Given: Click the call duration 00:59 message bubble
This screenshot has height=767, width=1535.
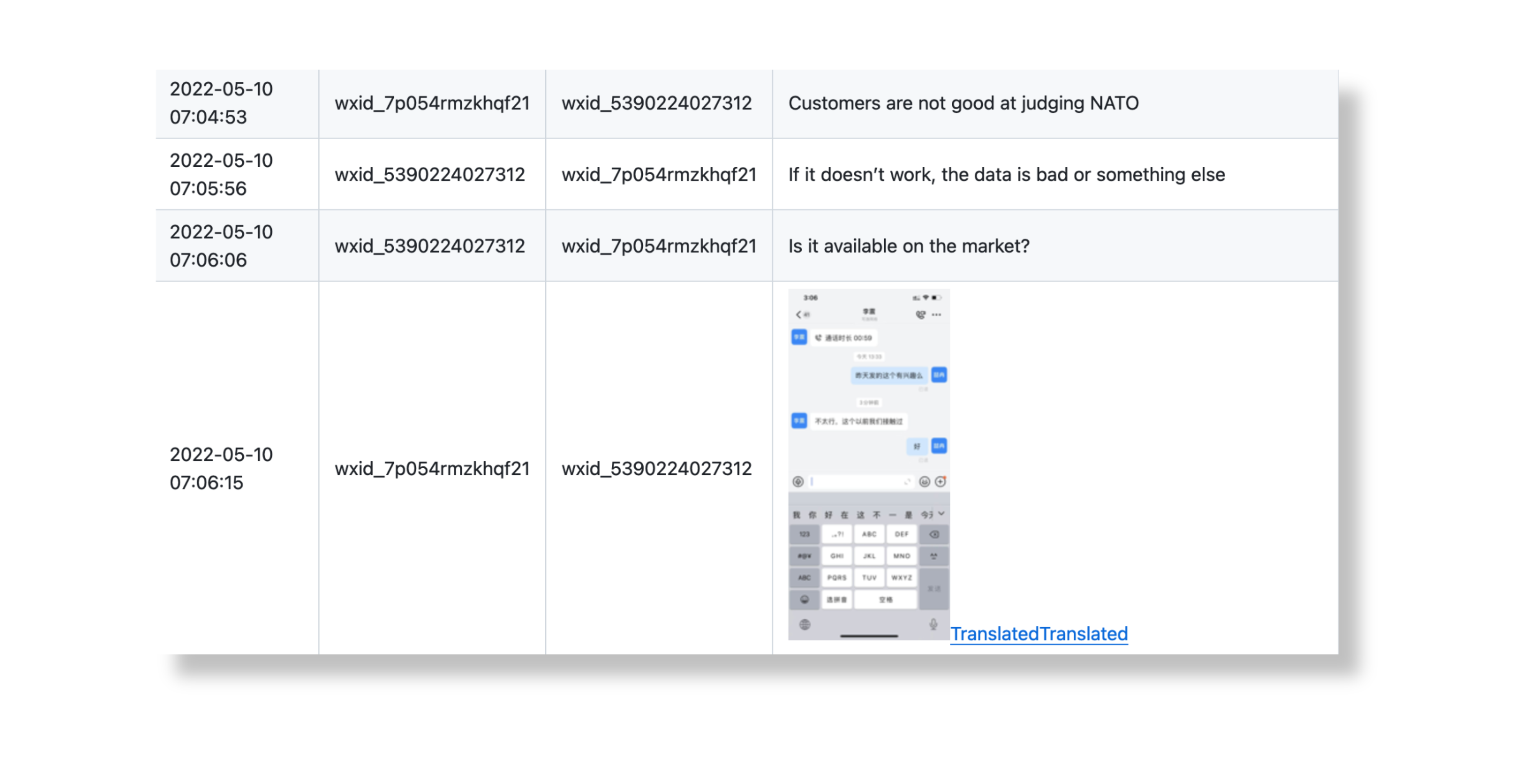Looking at the screenshot, I should pos(844,337).
